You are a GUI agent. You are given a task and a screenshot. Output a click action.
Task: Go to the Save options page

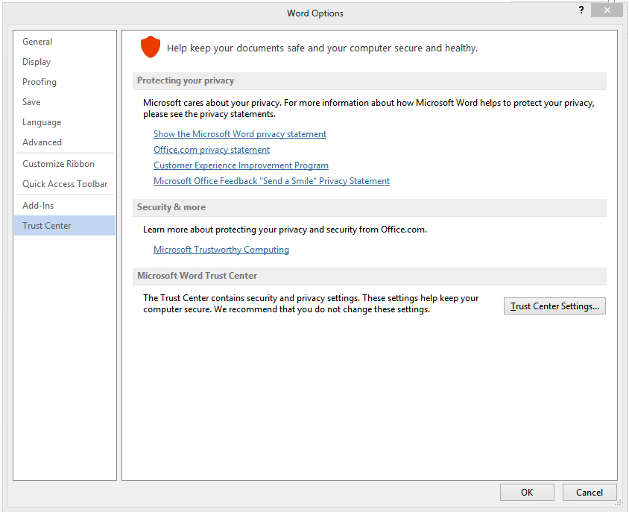pos(31,102)
